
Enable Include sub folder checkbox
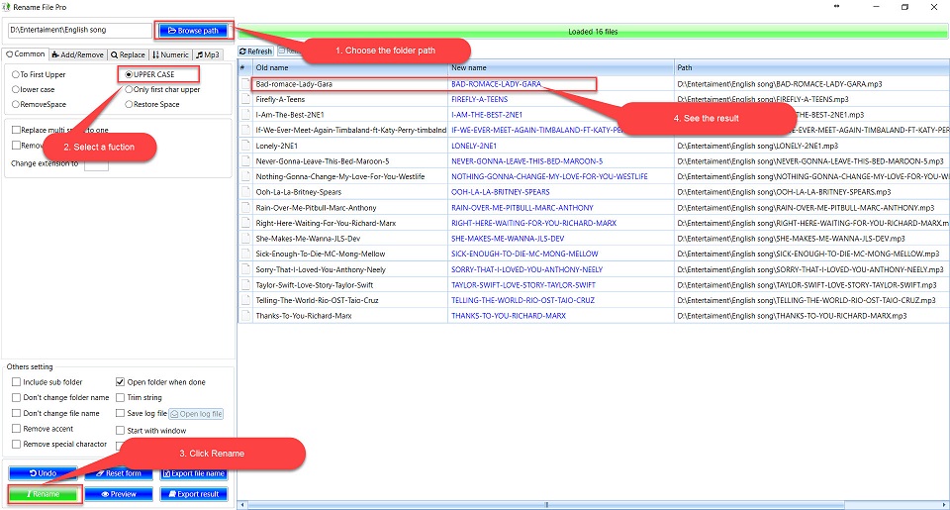point(17,382)
